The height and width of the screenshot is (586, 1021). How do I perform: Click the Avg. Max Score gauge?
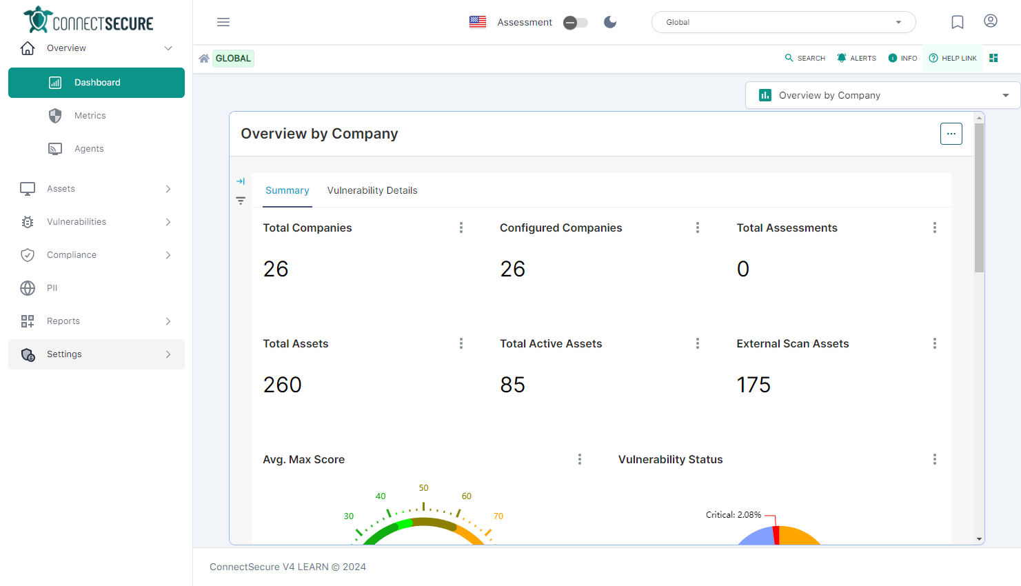click(423, 524)
